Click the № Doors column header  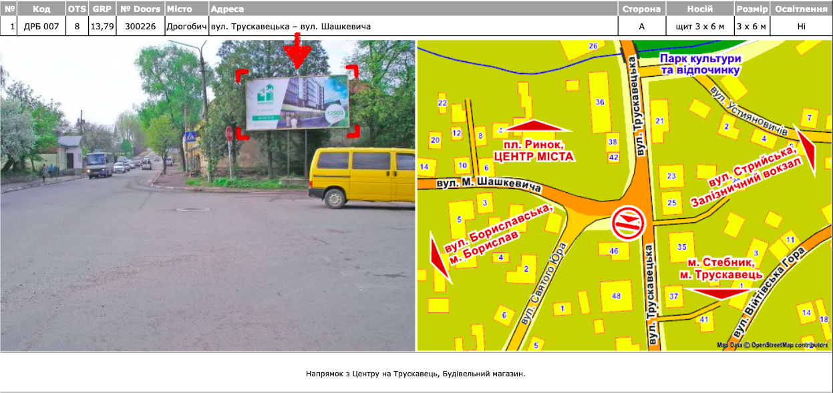(x=140, y=9)
